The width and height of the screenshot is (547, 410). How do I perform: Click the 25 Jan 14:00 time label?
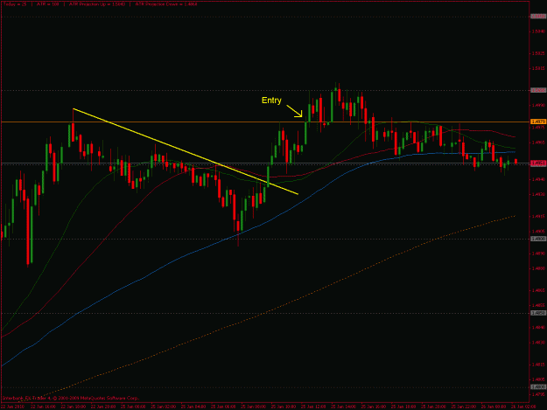pyautogui.click(x=343, y=407)
